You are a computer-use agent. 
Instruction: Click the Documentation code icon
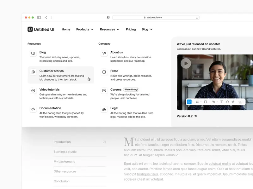pos(33,110)
